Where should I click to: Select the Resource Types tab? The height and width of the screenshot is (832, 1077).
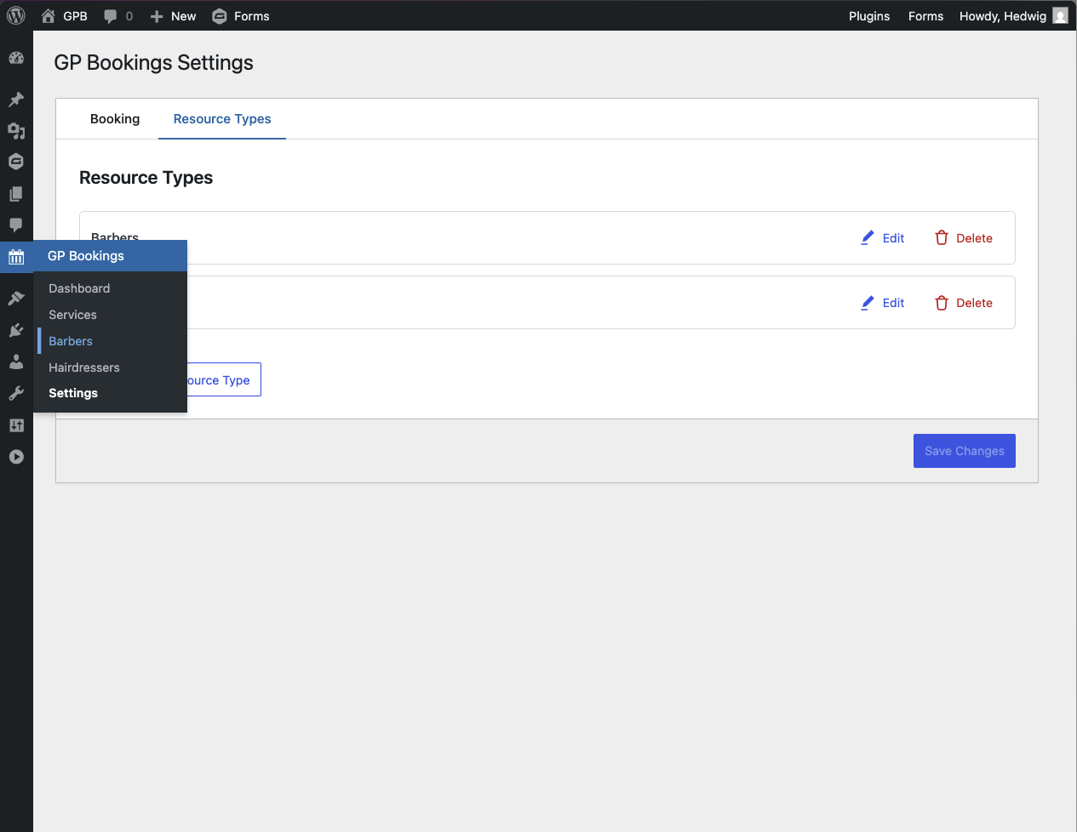[x=222, y=119]
